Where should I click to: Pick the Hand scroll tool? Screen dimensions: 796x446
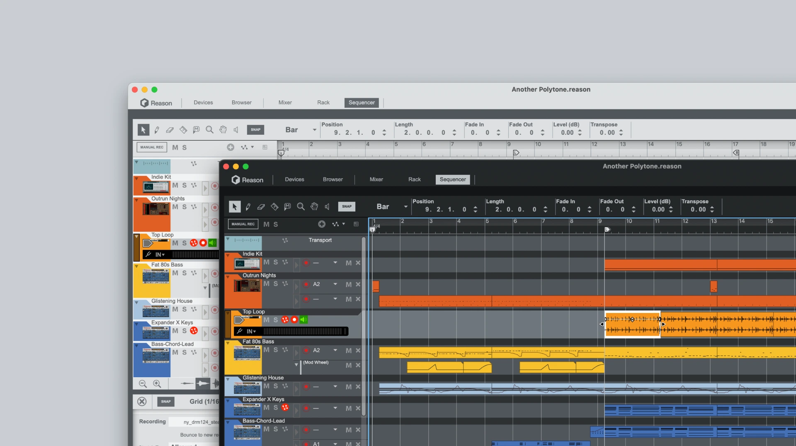[x=314, y=206]
